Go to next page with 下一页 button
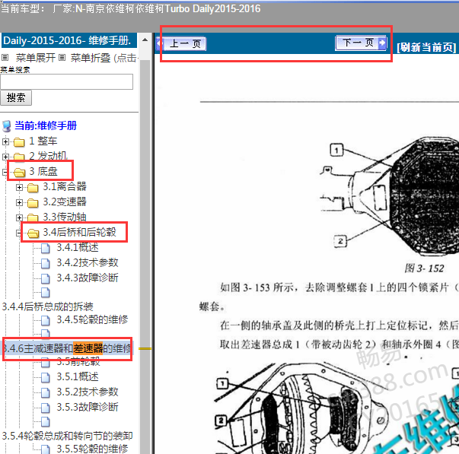The width and height of the screenshot is (459, 454). 361,43
